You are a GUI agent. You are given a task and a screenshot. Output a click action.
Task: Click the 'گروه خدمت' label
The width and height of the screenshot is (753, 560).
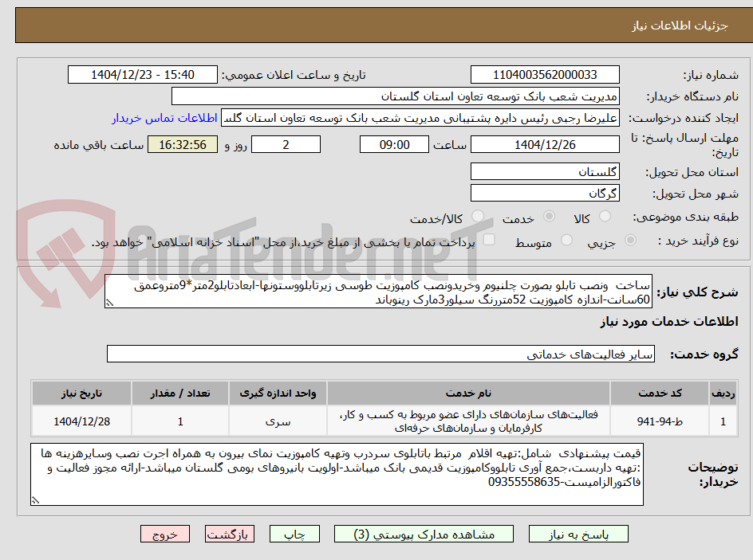click(704, 354)
